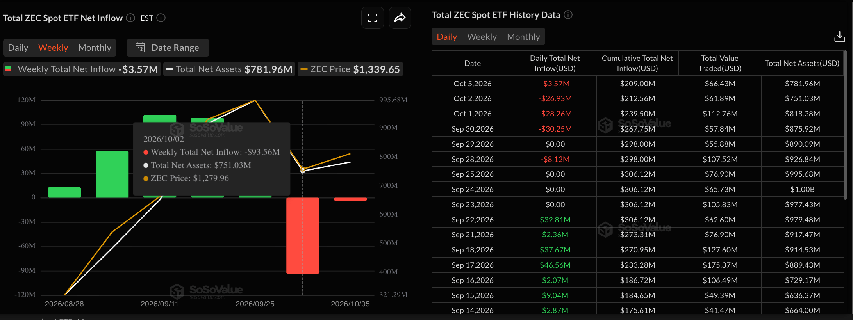853x320 pixels.
Task: Click the Date column header
Action: tap(473, 63)
